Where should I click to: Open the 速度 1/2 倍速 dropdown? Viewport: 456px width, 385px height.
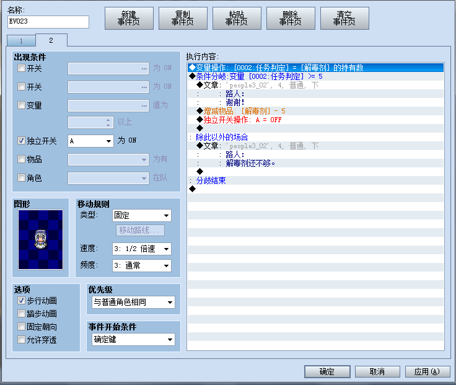click(x=142, y=249)
